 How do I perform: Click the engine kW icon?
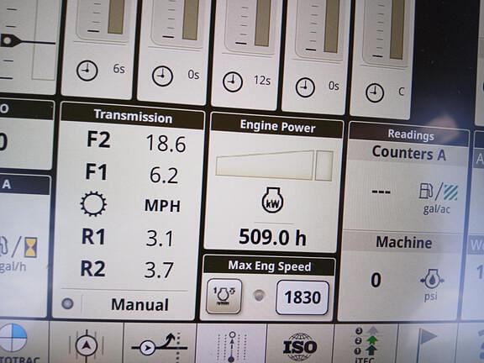273,201
